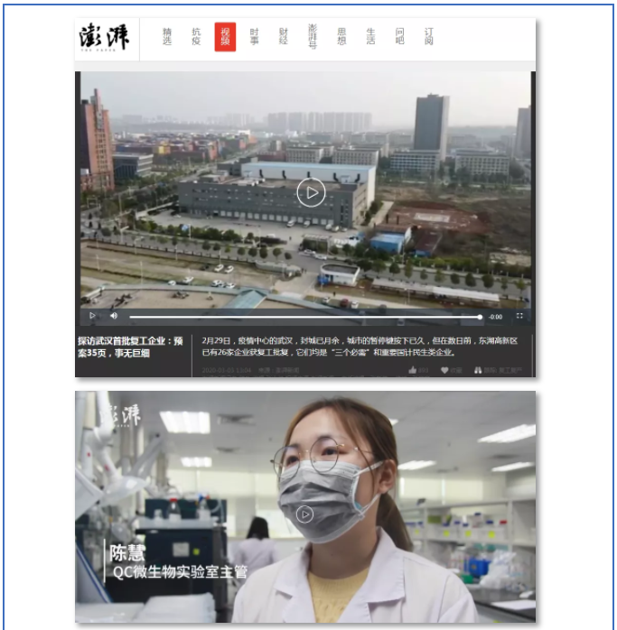The width and height of the screenshot is (617, 630).
Task: Go to the 财经 section
Action: 284,37
